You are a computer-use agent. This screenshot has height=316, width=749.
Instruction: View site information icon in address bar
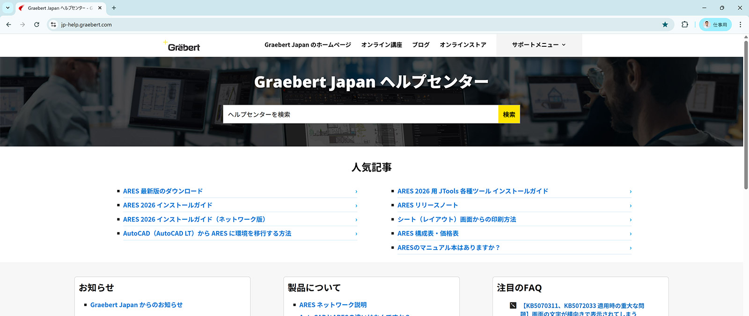tap(53, 25)
